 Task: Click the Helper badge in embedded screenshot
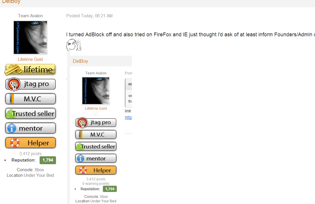(x=96, y=170)
